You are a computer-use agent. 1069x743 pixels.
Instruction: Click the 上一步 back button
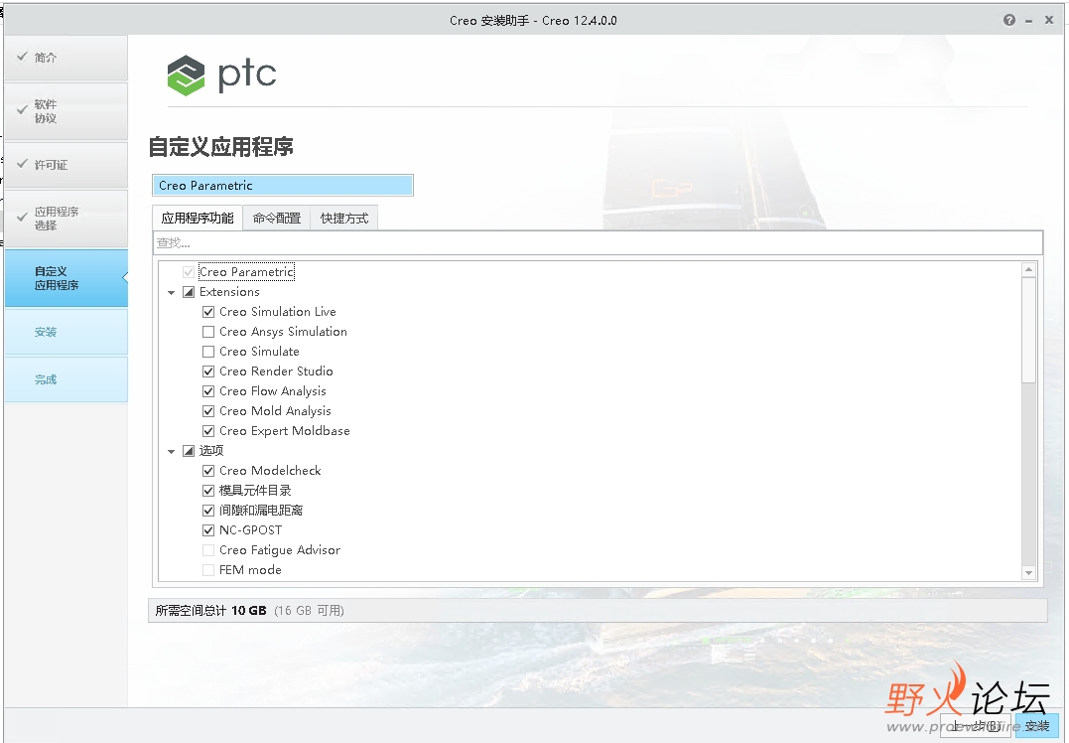tap(977, 726)
